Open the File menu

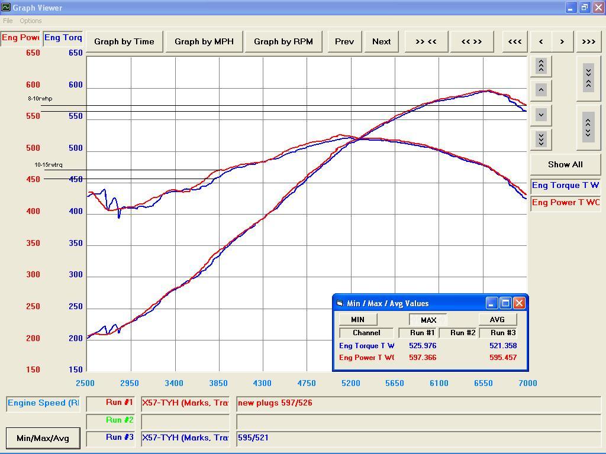(x=8, y=21)
